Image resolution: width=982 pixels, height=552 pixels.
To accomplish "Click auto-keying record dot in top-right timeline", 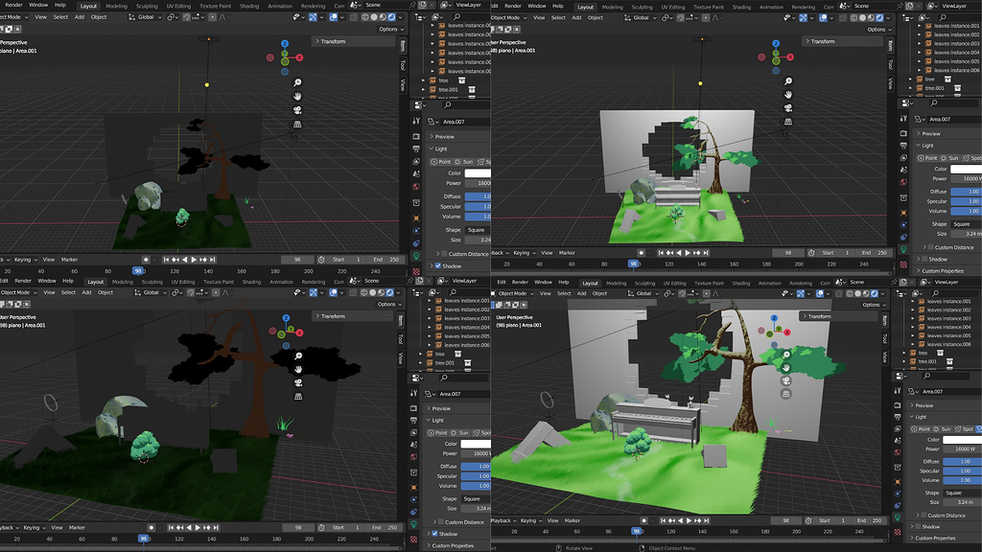I will point(641,253).
